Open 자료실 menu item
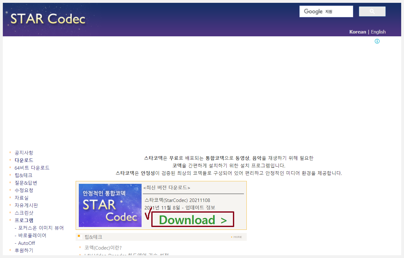 tap(22, 198)
